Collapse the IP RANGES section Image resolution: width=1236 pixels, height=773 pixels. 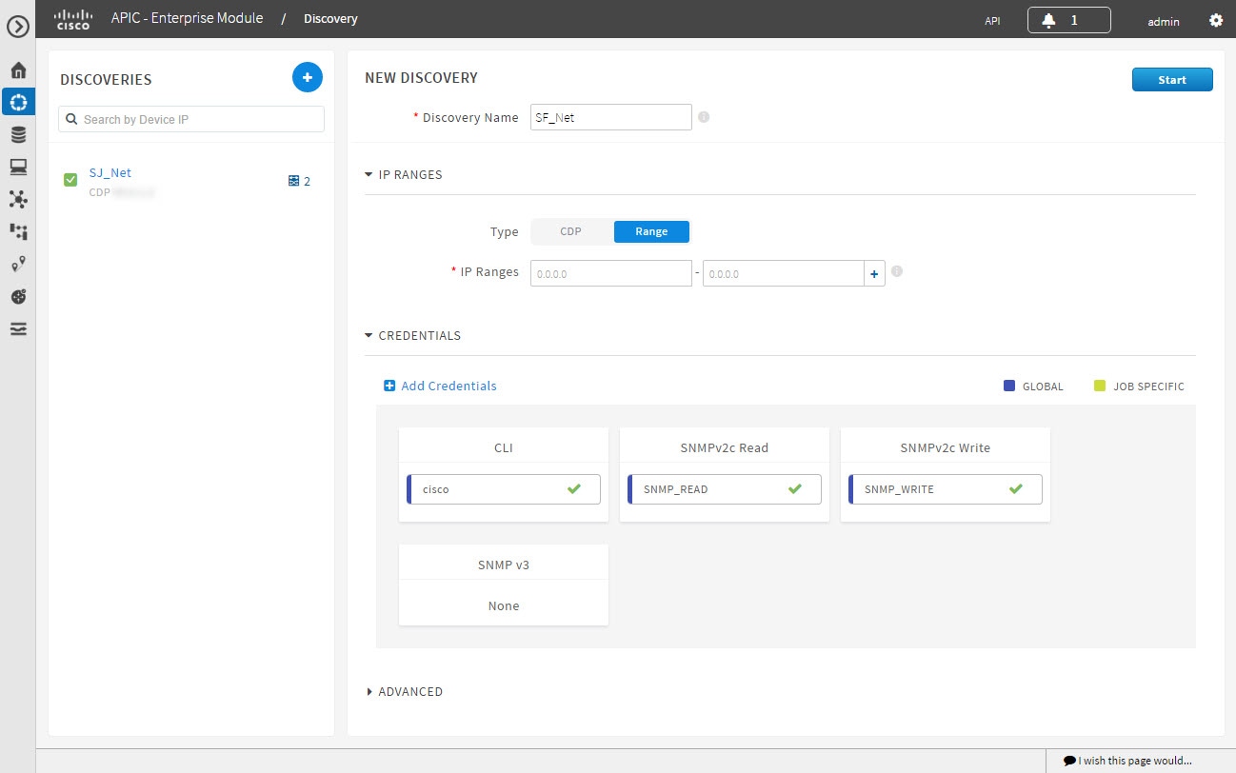coord(369,174)
